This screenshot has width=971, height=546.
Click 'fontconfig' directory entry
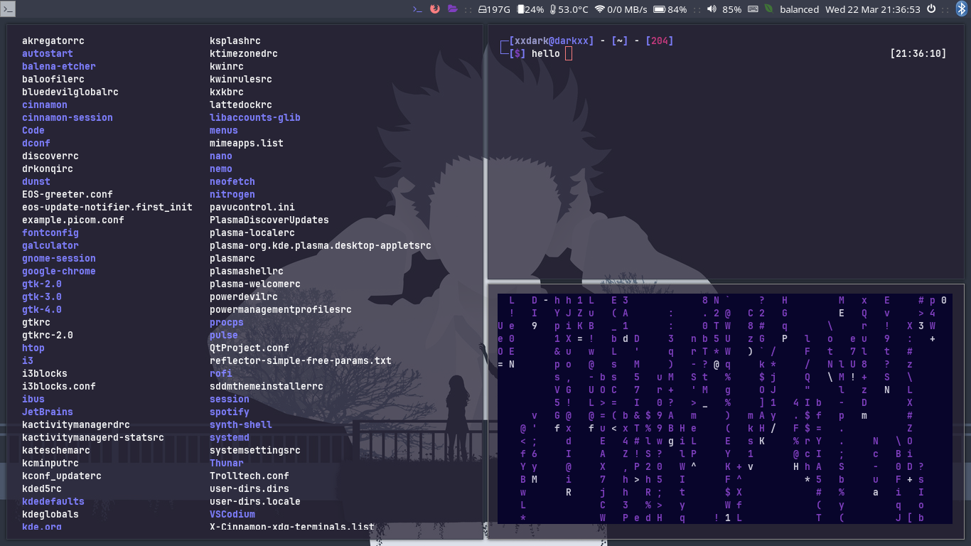point(50,232)
